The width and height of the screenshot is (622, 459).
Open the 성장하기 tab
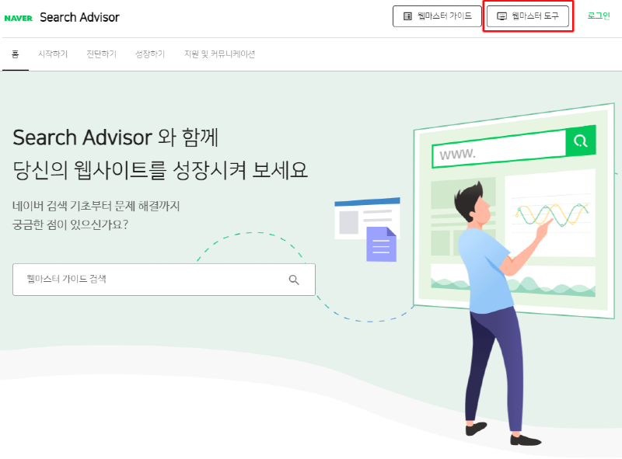(150, 54)
